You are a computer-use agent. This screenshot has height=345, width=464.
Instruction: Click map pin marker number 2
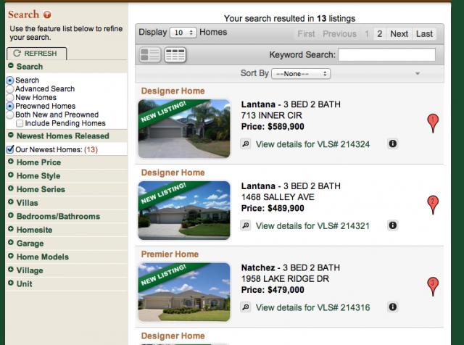tap(433, 204)
